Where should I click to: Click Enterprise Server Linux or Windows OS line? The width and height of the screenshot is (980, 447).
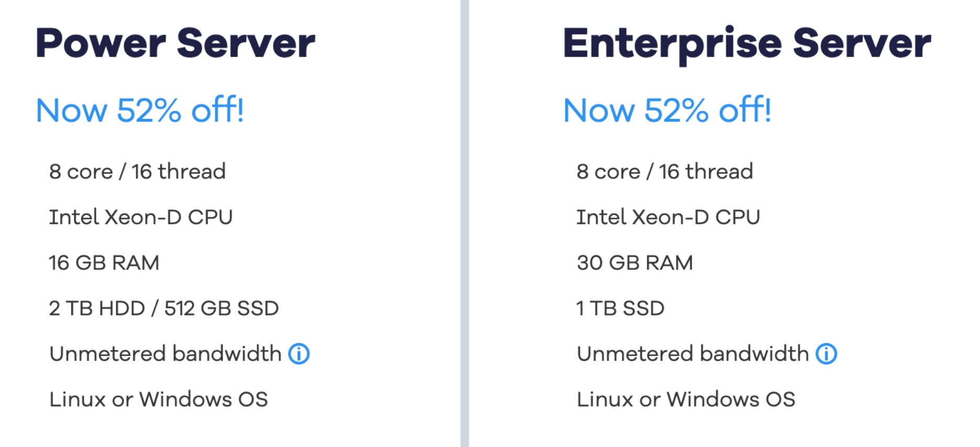(x=686, y=399)
